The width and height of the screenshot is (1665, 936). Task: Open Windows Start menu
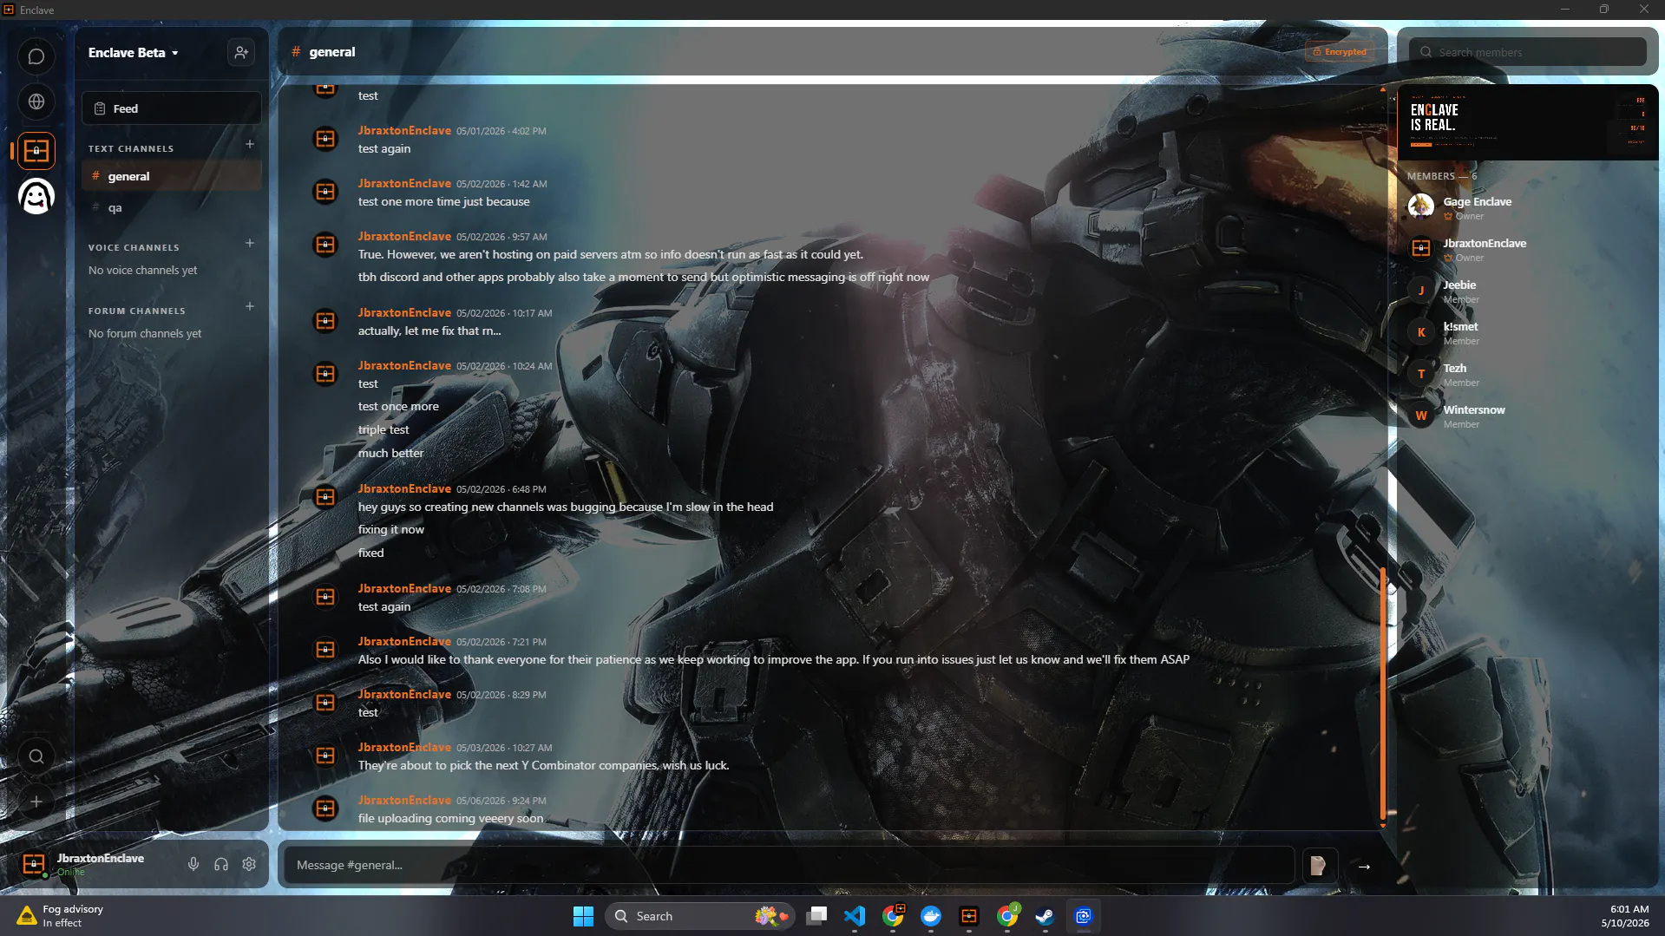point(583,916)
